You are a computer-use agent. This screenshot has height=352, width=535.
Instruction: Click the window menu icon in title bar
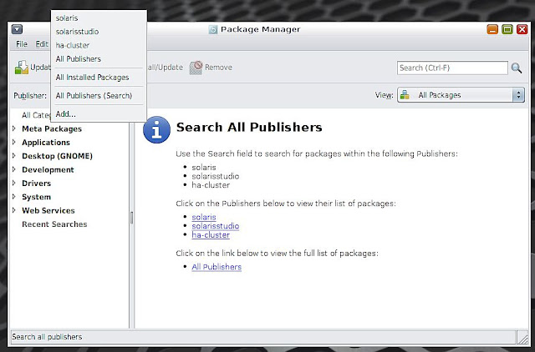(x=17, y=30)
